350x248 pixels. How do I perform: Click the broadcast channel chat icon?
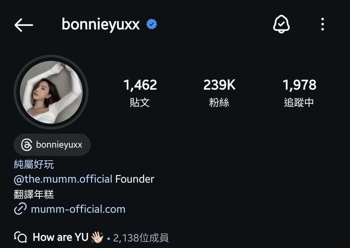(20, 237)
